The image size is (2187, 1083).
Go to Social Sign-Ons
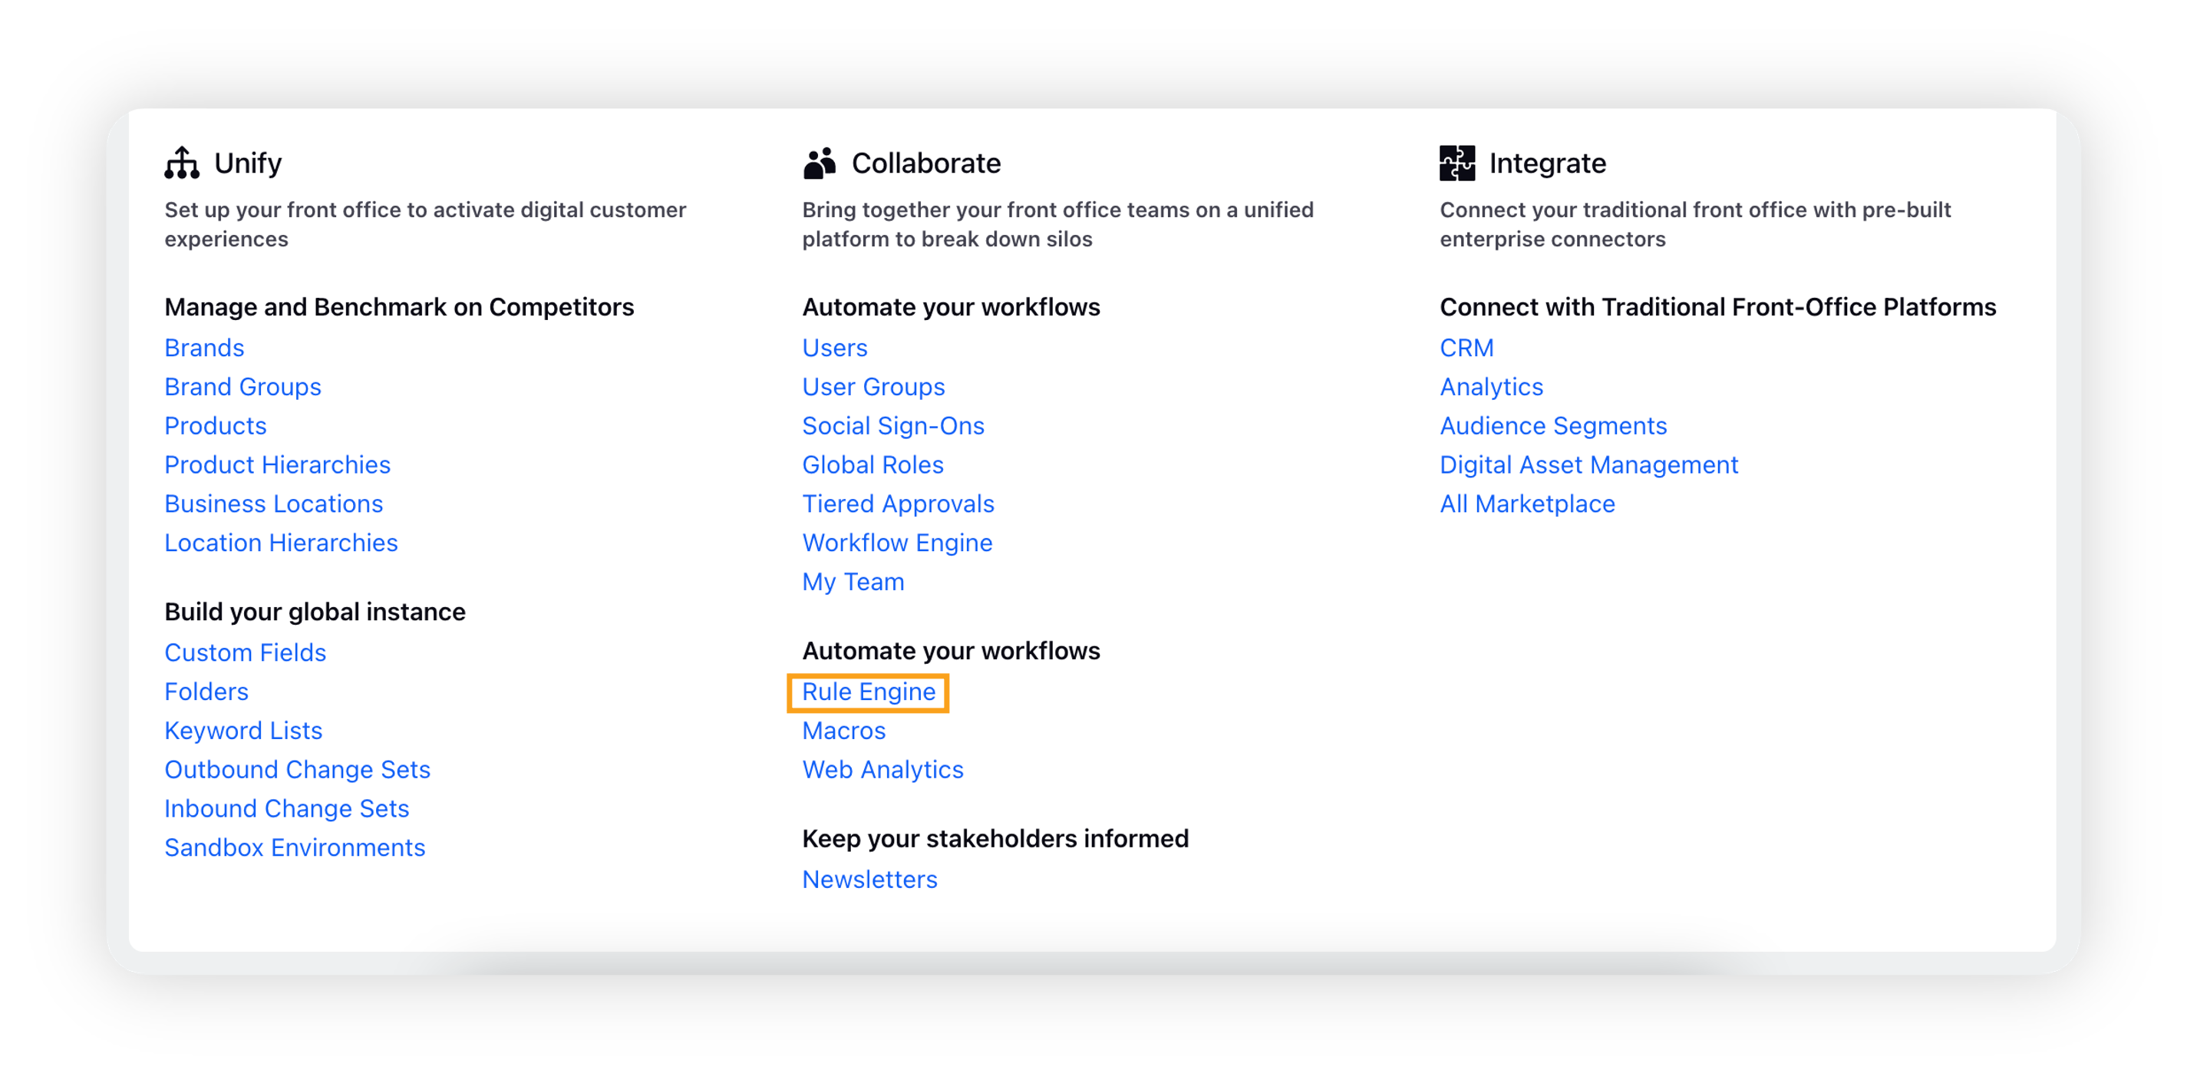coord(893,425)
